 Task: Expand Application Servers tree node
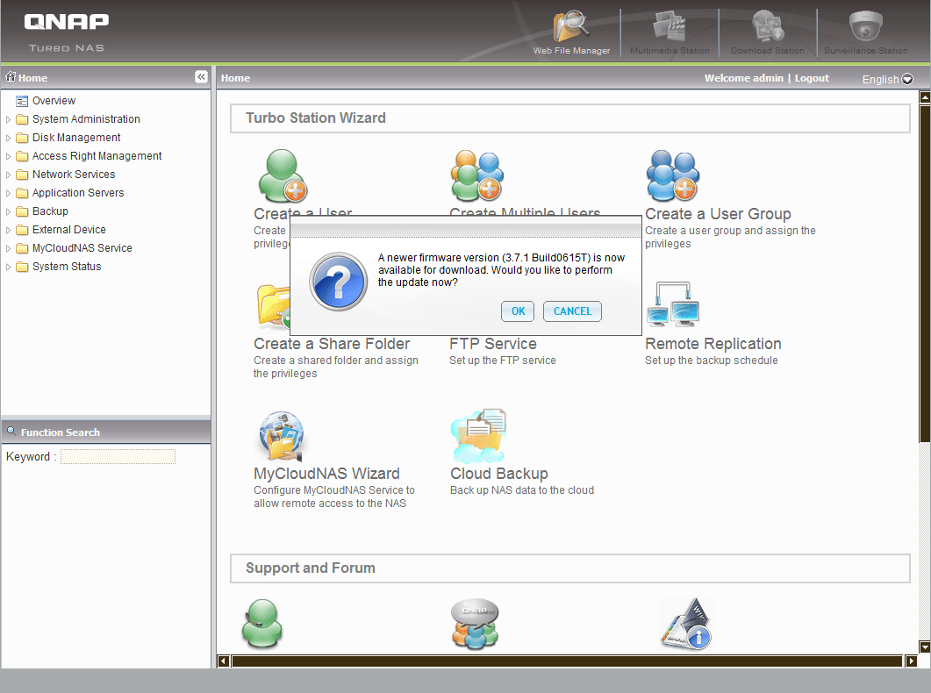click(8, 193)
